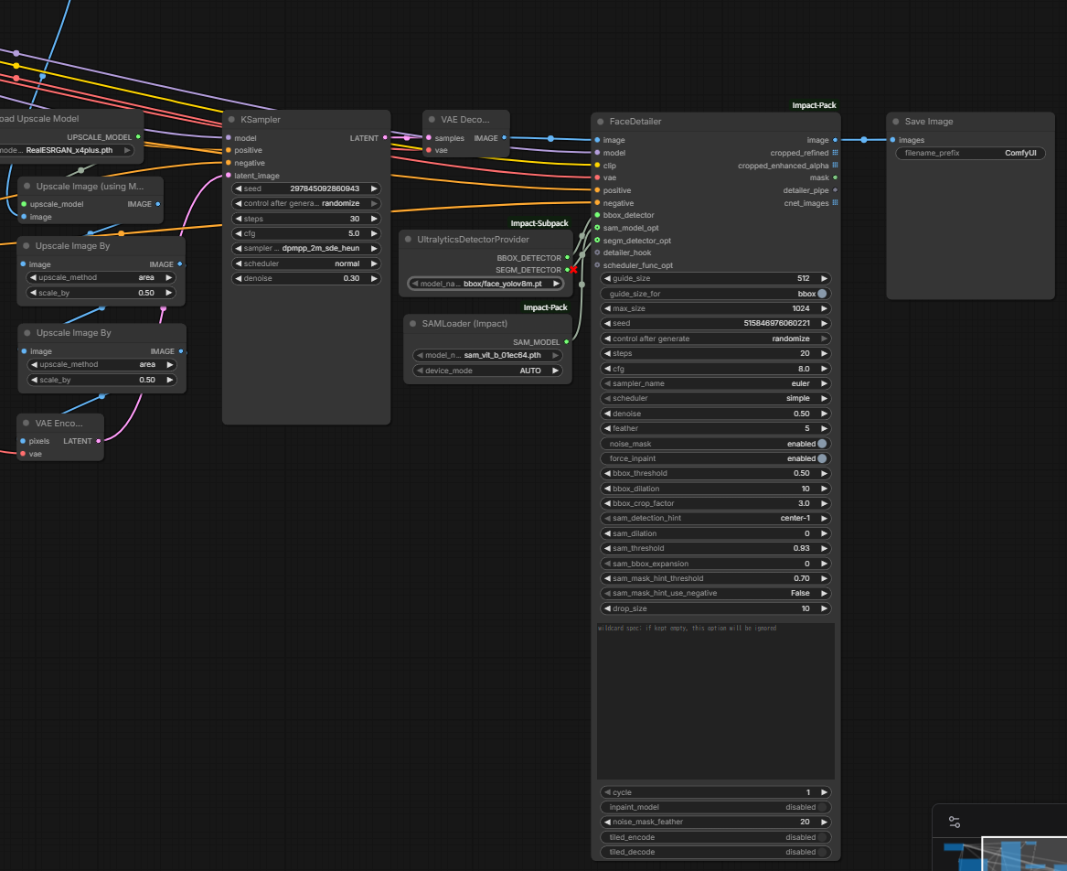The width and height of the screenshot is (1067, 871).
Task: Open the minimap settings sliders icon
Action: point(955,823)
